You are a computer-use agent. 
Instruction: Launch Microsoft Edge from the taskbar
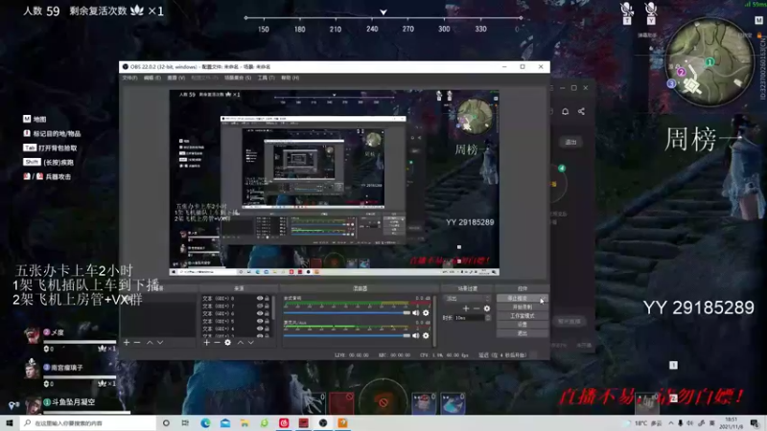coord(205,422)
